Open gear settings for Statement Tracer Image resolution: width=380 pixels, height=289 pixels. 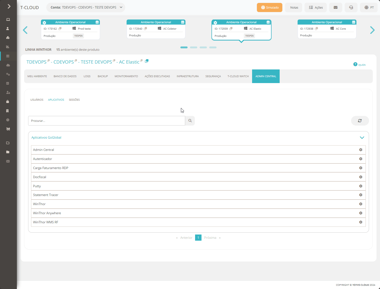361,195
